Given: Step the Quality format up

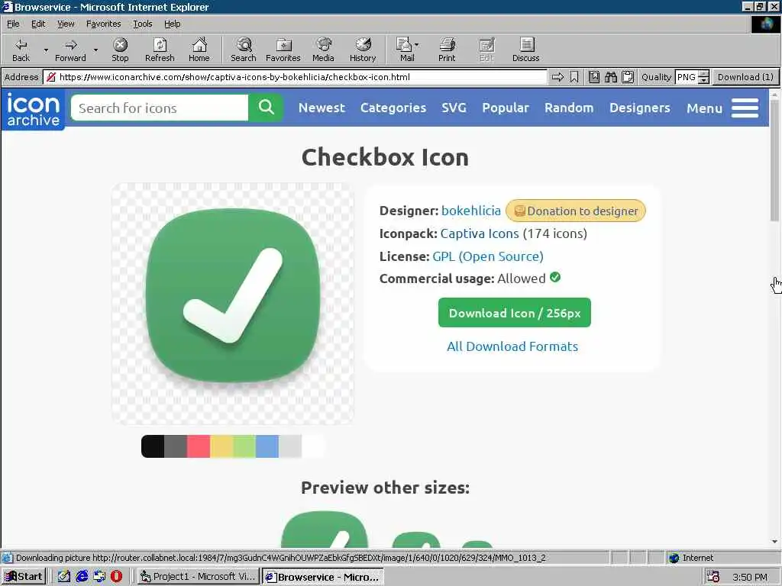Looking at the screenshot, I should (x=703, y=74).
